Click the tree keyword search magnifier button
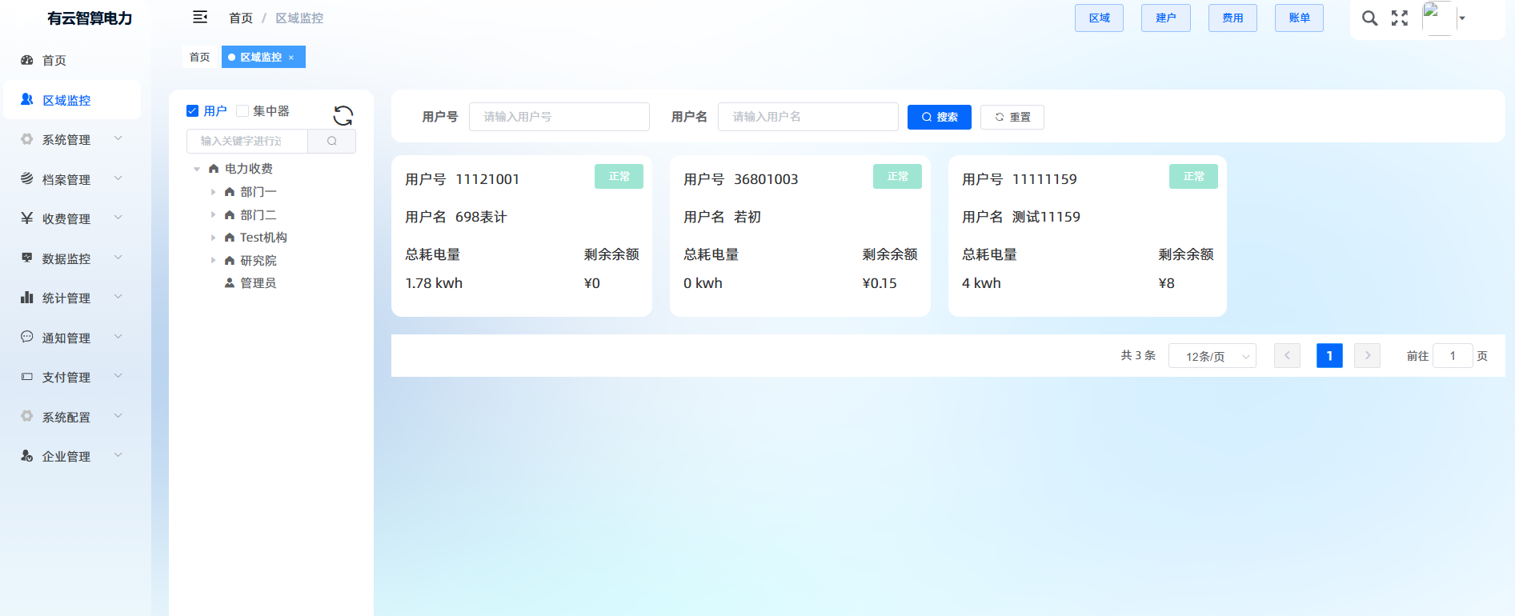The width and height of the screenshot is (1515, 616). [331, 141]
